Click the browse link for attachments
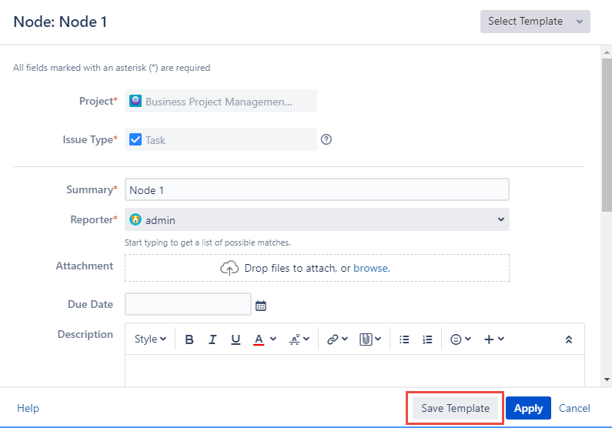The width and height of the screenshot is (612, 428). click(x=371, y=269)
